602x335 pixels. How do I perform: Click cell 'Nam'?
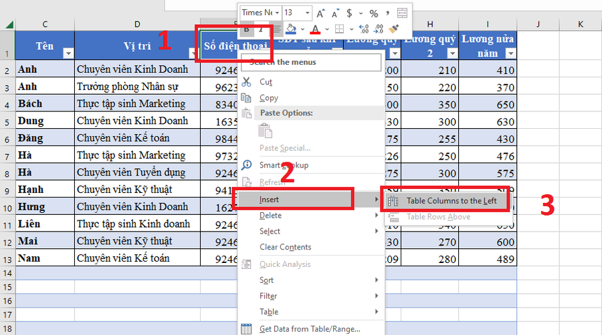[45, 258]
